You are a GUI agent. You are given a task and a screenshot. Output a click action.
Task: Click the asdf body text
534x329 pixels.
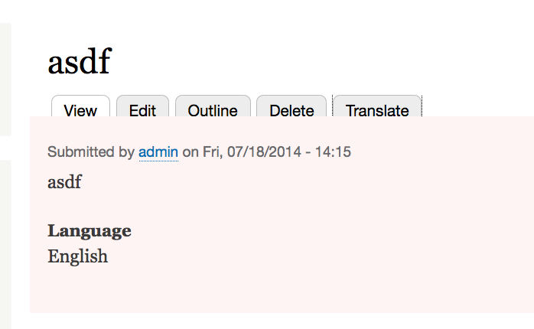click(x=64, y=182)
